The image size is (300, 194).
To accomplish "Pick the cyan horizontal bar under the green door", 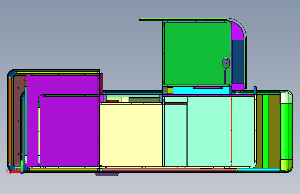I will coord(198,90).
